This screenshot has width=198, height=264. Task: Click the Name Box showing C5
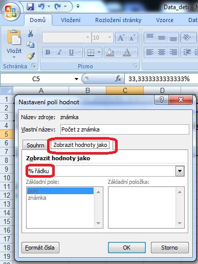click(36, 79)
